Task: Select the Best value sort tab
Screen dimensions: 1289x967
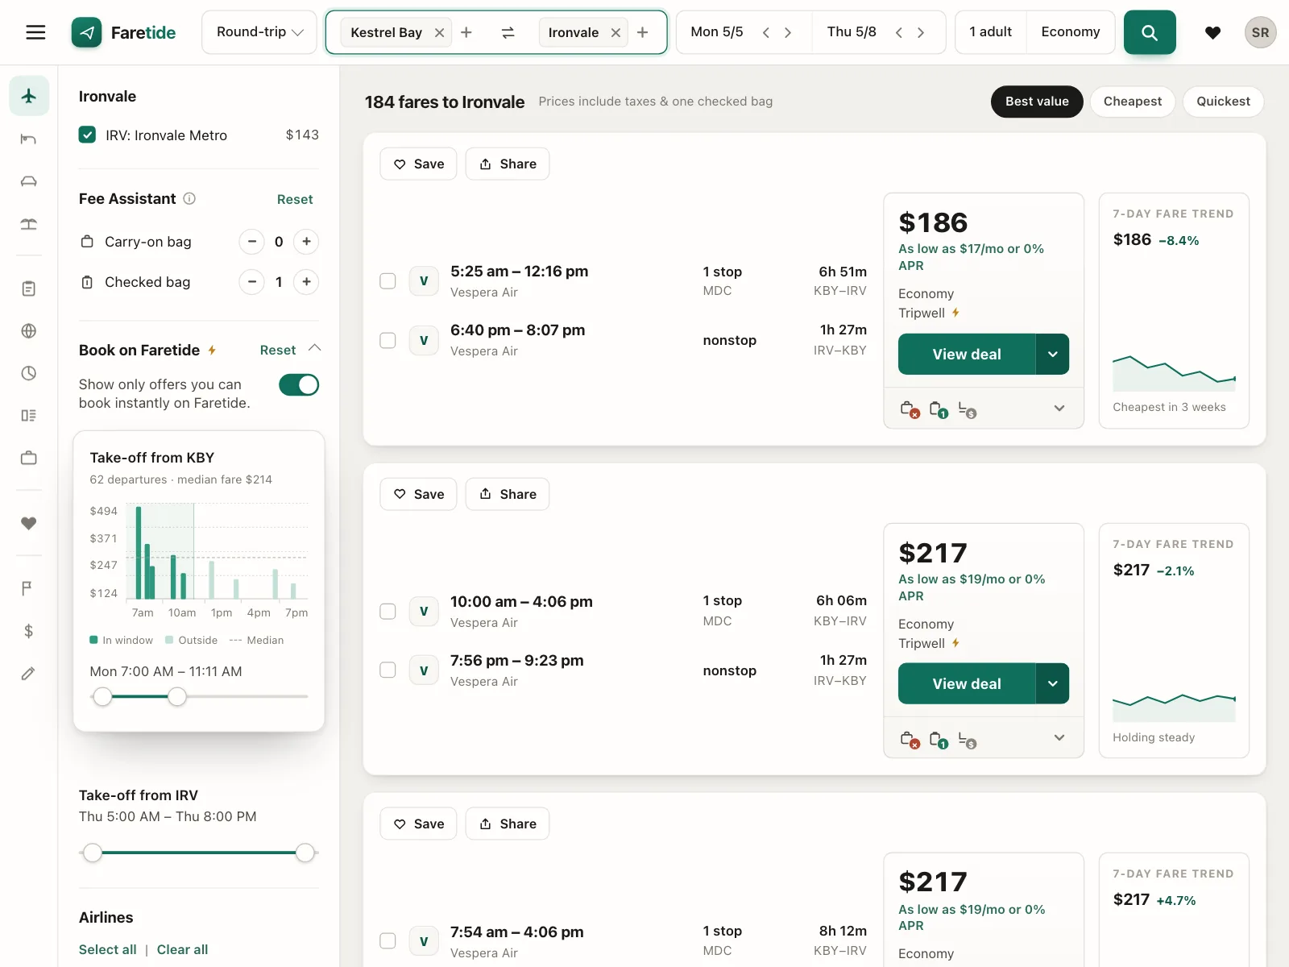Action: pyautogui.click(x=1037, y=102)
